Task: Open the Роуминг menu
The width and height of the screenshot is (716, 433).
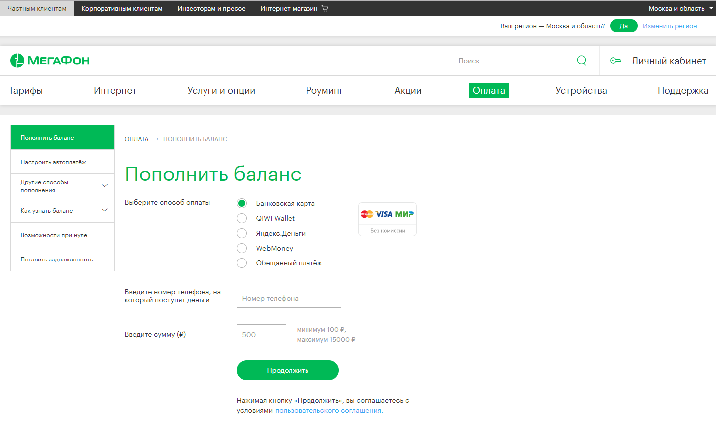Action: coord(324,90)
